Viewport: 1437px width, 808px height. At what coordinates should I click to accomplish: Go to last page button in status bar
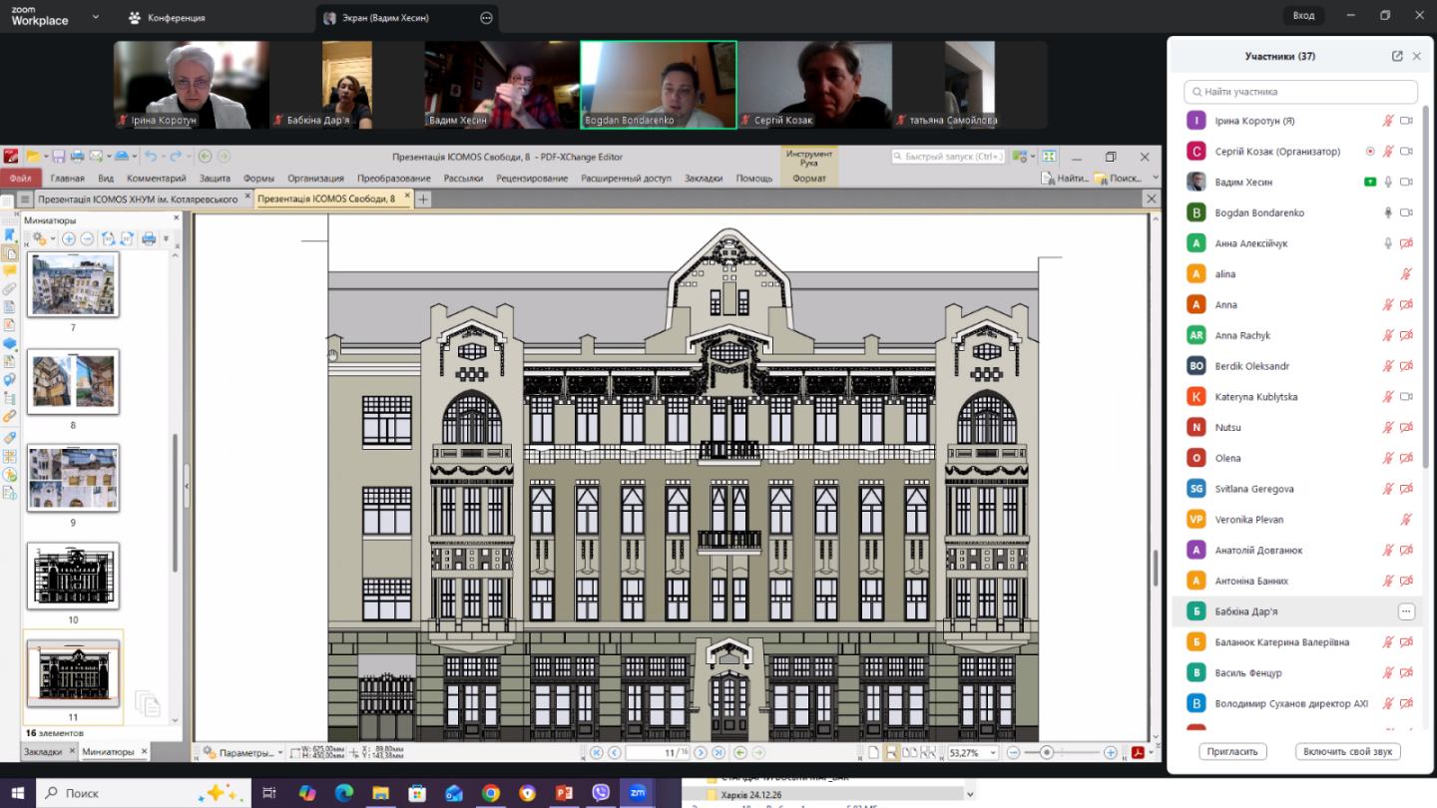718,752
